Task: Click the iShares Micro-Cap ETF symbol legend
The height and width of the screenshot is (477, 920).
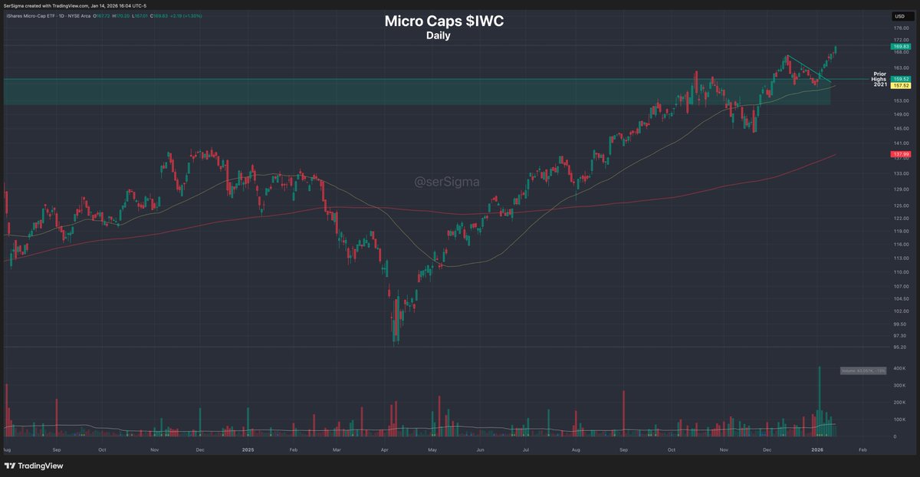Action: (47, 16)
